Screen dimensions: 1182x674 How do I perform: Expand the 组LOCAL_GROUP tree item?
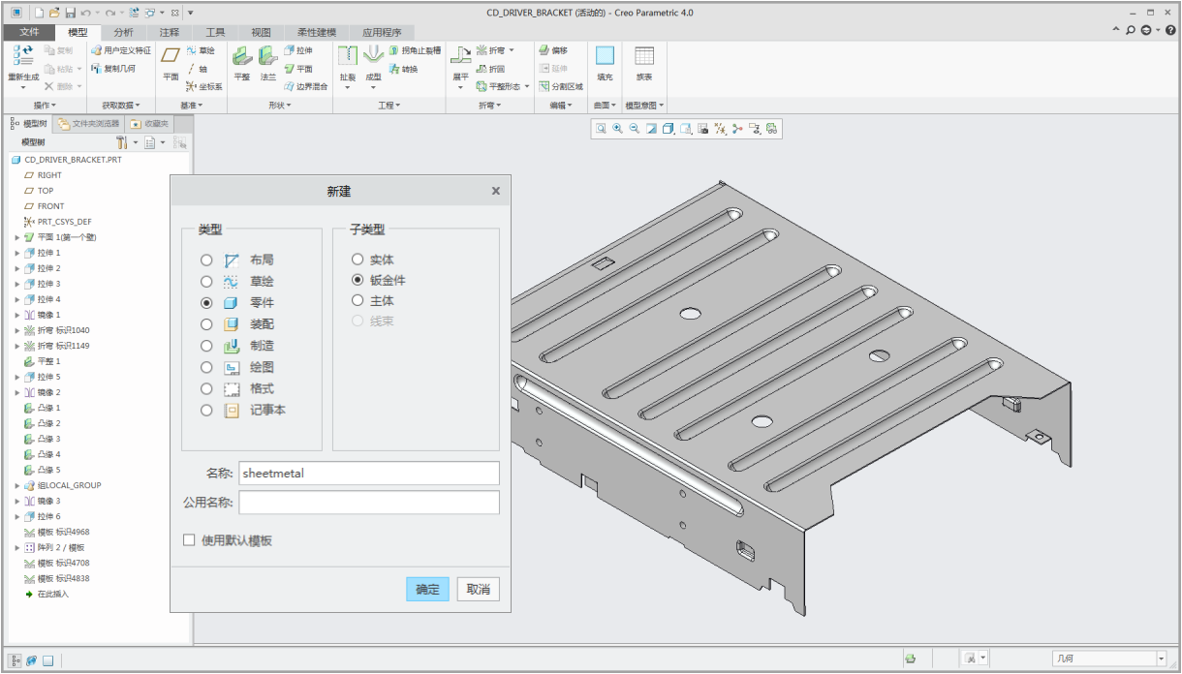tap(17, 485)
